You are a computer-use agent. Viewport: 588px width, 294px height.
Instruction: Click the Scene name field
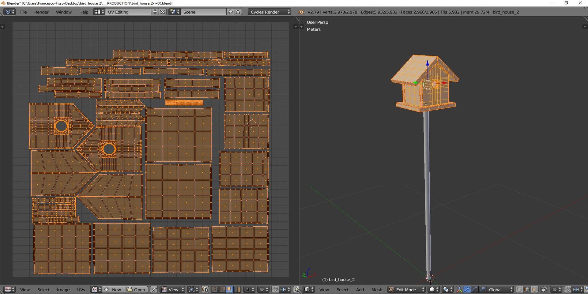point(204,12)
